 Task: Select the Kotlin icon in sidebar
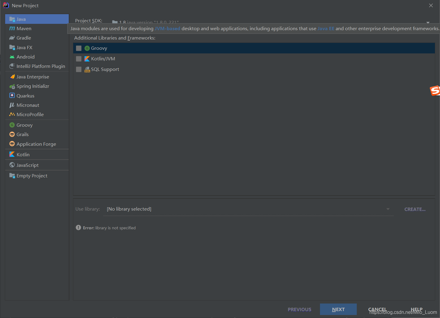tap(12, 154)
